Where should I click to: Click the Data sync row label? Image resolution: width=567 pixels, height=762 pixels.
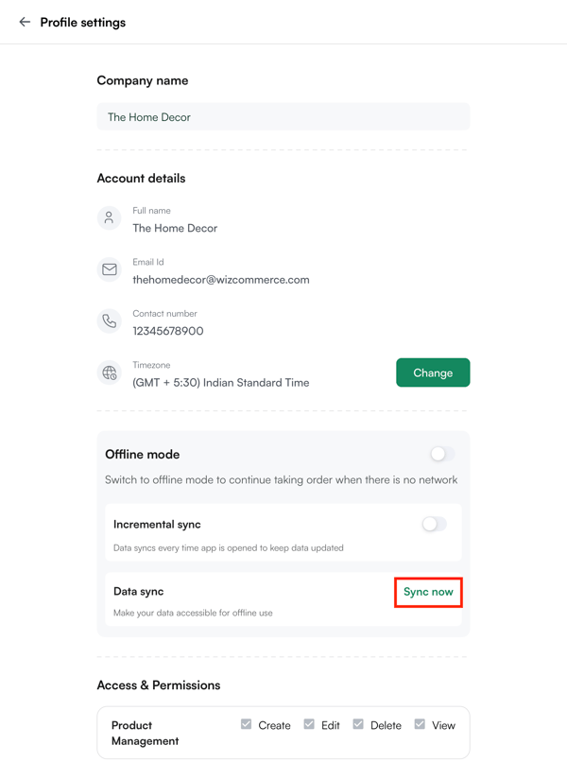139,592
